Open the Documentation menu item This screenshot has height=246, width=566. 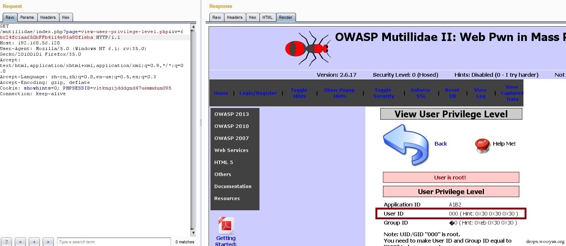233,186
